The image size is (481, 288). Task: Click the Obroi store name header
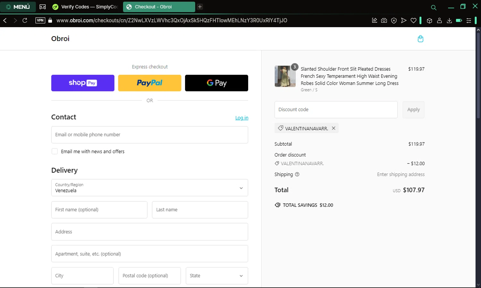pyautogui.click(x=60, y=39)
